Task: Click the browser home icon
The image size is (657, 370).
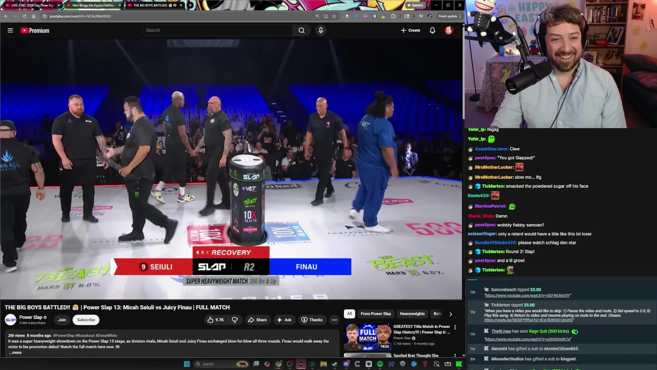Action: (33, 16)
